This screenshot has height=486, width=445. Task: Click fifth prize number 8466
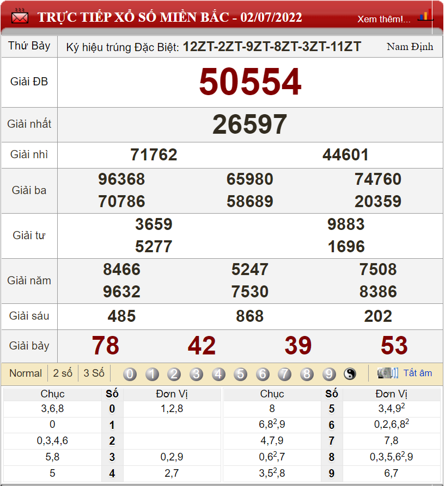coord(121,269)
